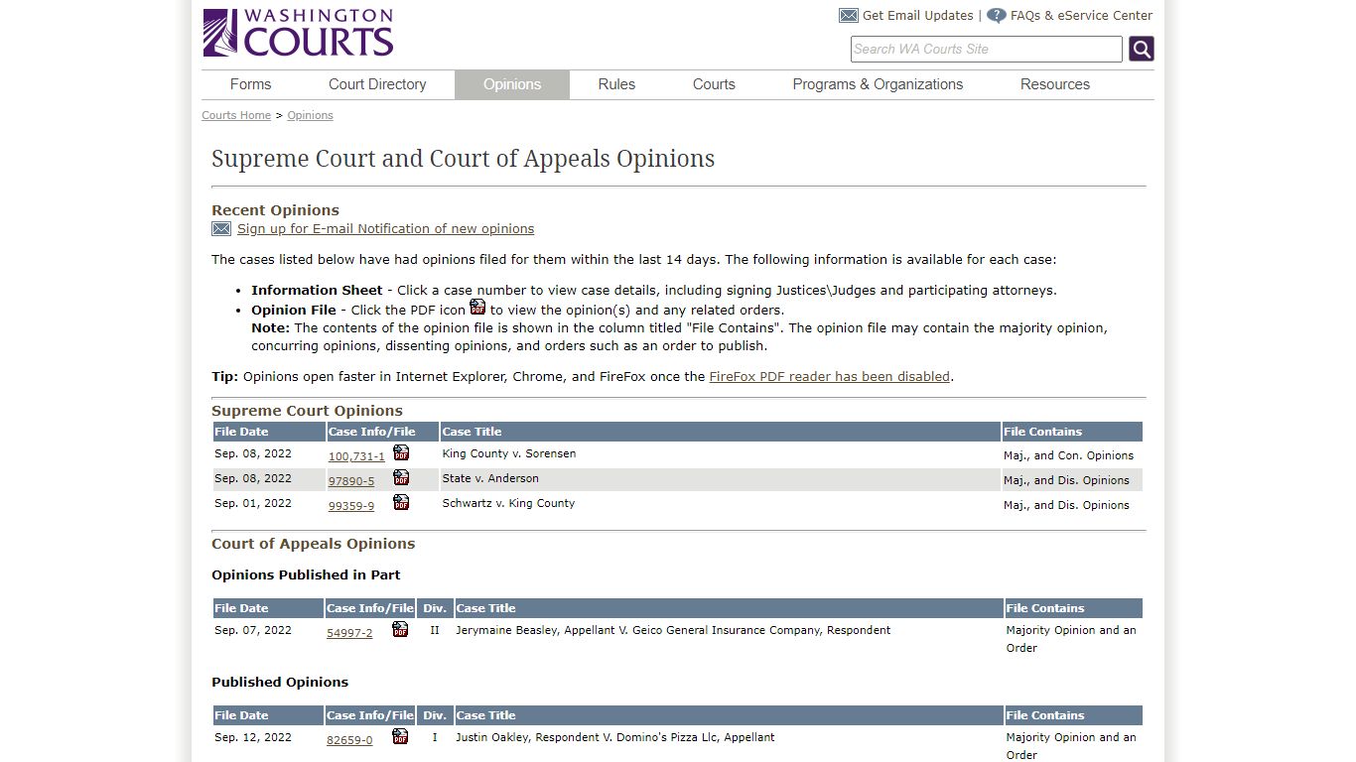
Task: Open PDF for Beasley v. Geico case
Action: coord(400,629)
